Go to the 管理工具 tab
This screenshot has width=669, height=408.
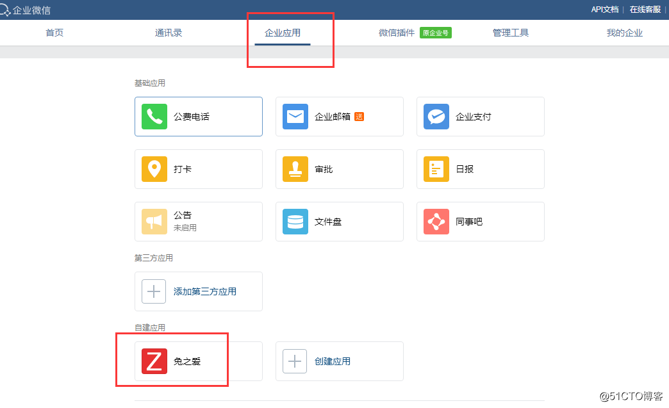click(x=511, y=33)
